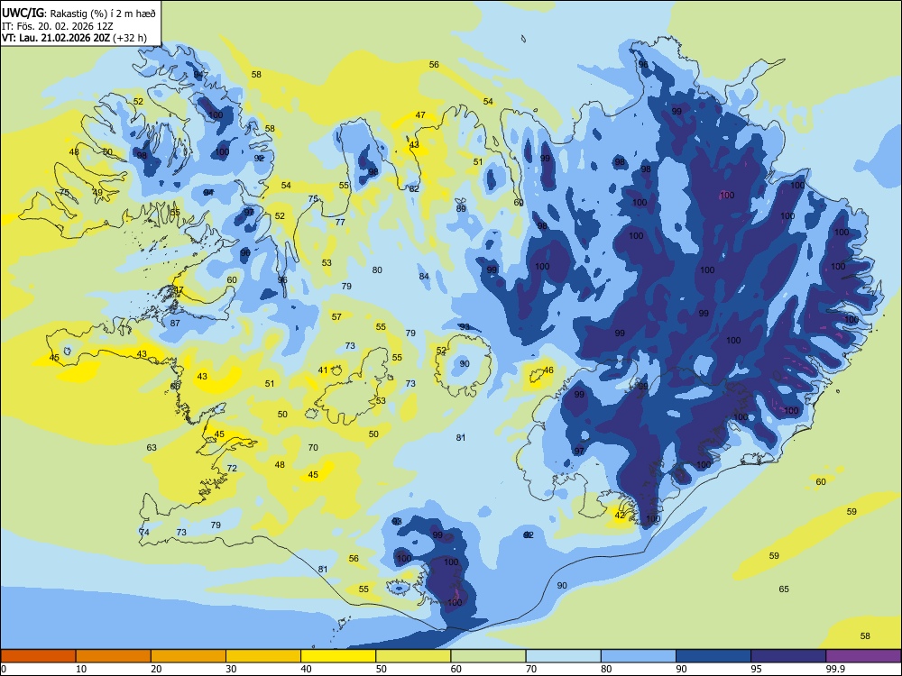The image size is (902, 676).
Task: Click the map value '63'
Action: tap(152, 447)
